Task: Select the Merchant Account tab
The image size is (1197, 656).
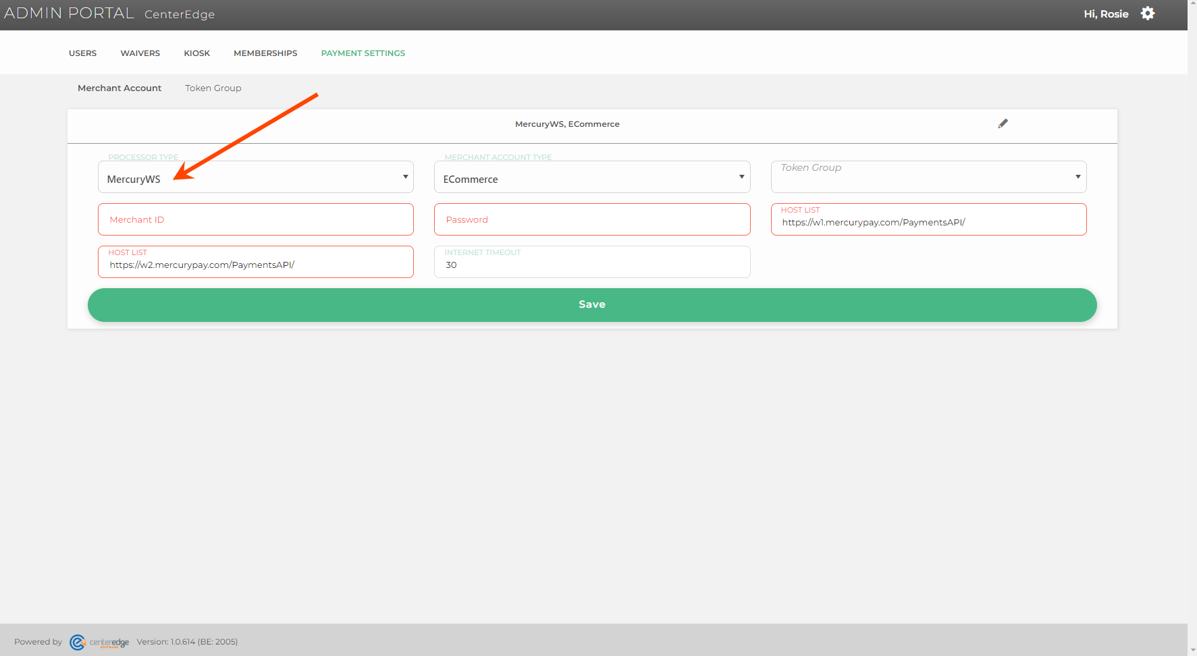Action: 119,88
